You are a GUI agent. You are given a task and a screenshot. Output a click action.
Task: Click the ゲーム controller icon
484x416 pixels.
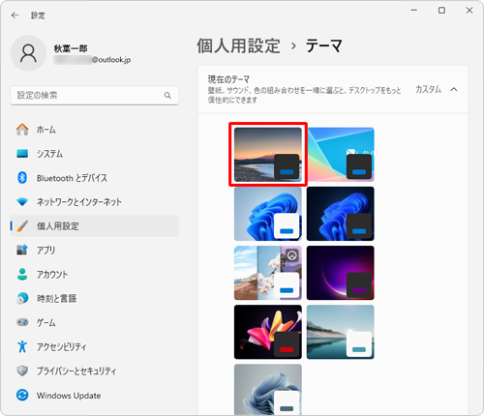pos(22,322)
